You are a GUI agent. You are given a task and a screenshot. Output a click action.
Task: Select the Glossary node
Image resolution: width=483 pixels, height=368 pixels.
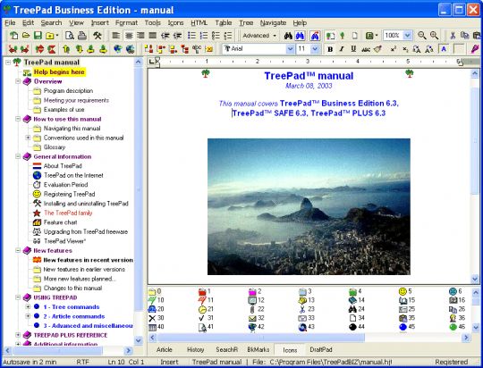point(55,147)
